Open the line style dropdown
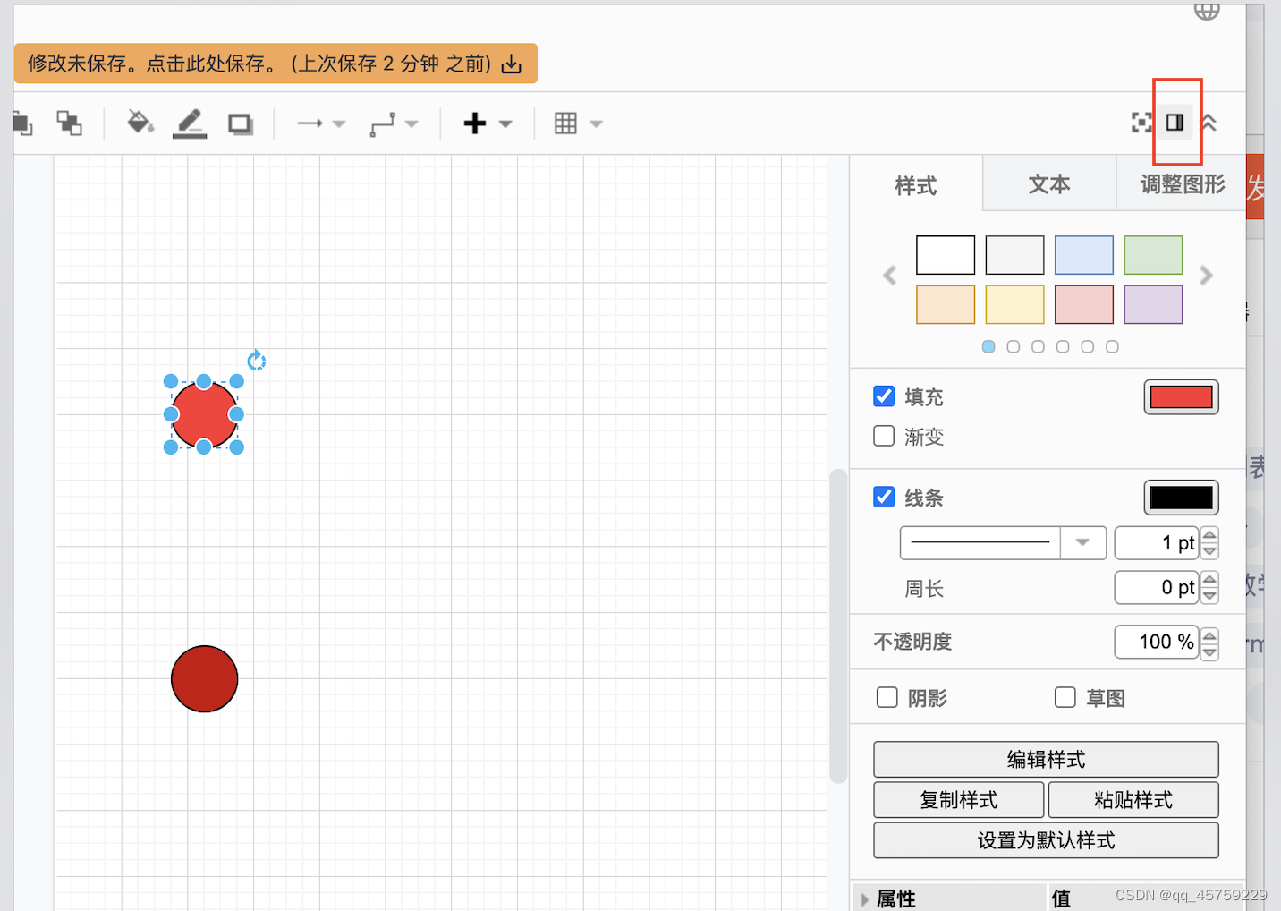The image size is (1281, 911). [1083, 542]
